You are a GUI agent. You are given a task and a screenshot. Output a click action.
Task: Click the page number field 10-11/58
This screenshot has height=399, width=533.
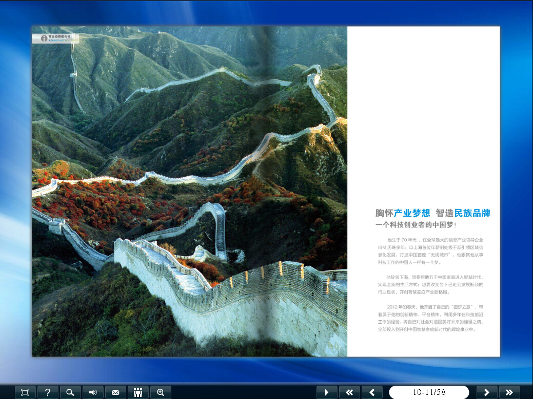[429, 392]
